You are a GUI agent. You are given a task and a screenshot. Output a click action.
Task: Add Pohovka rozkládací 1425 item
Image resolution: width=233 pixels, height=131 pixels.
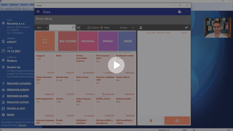(x=105, y=86)
